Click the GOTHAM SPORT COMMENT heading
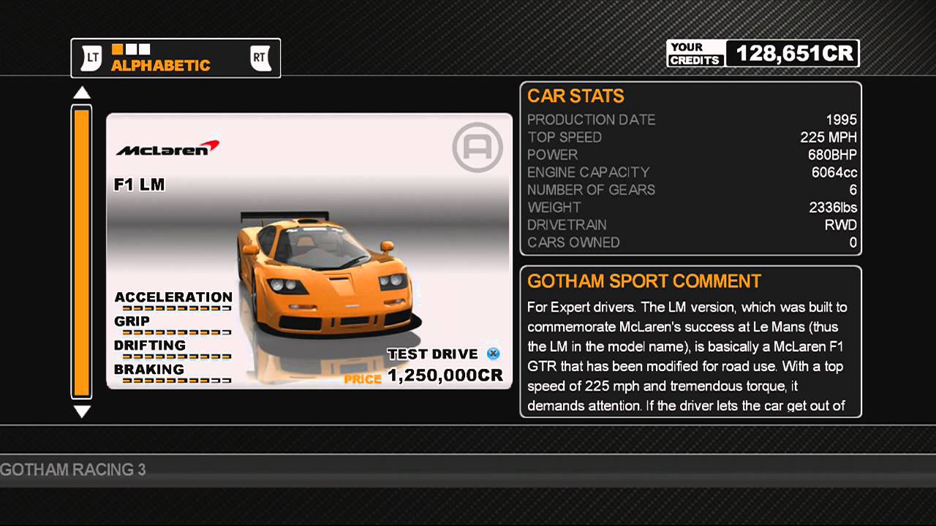This screenshot has height=526, width=936. [644, 281]
